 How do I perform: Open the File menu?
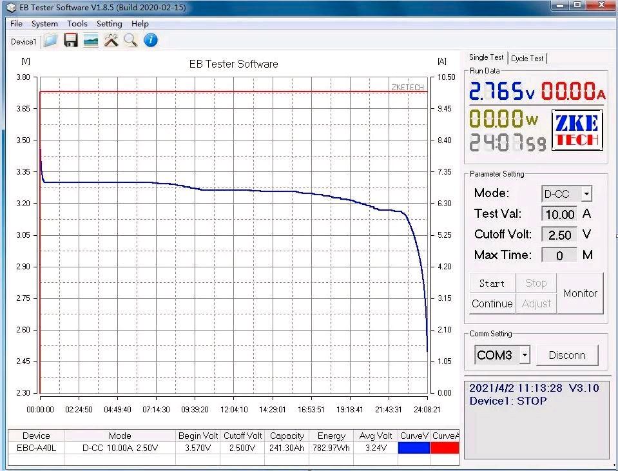[16, 24]
